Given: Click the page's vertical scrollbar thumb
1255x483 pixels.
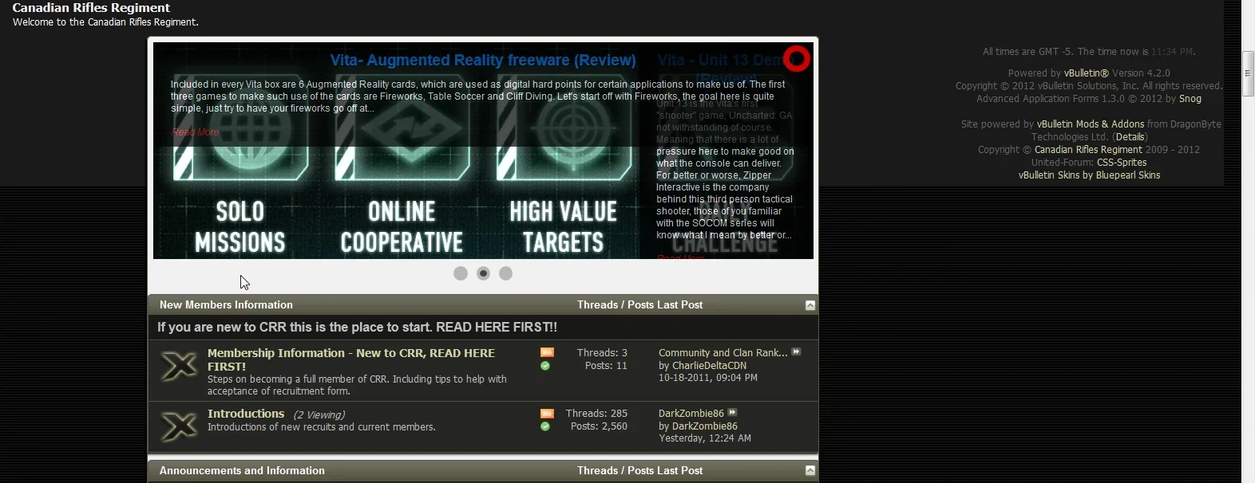Looking at the screenshot, I should pos(1249,73).
